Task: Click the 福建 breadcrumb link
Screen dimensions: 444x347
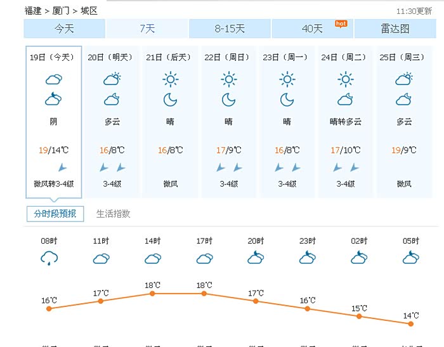Action: click(33, 11)
